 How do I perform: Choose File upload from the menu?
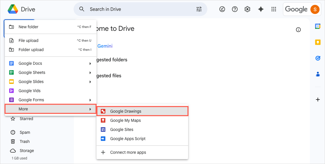28,41
